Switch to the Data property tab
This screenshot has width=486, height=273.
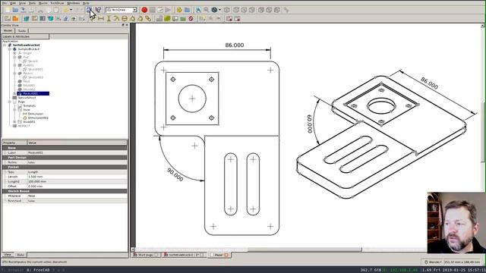point(21,255)
